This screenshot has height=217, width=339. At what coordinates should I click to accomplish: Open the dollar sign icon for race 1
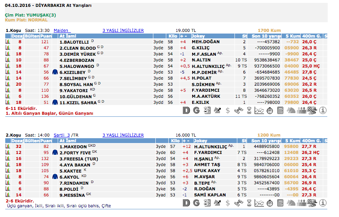(228, 110)
